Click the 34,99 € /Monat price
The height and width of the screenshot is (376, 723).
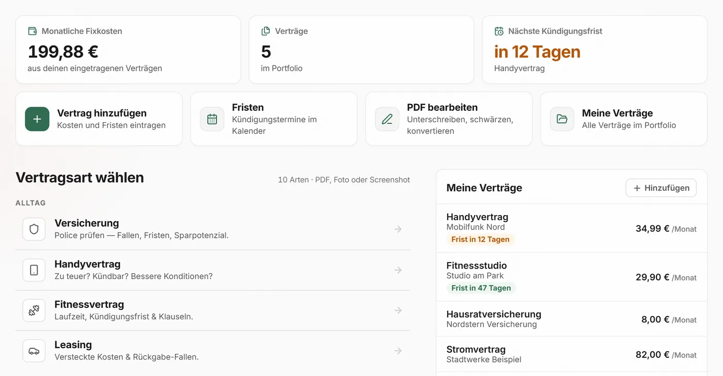[x=666, y=228]
